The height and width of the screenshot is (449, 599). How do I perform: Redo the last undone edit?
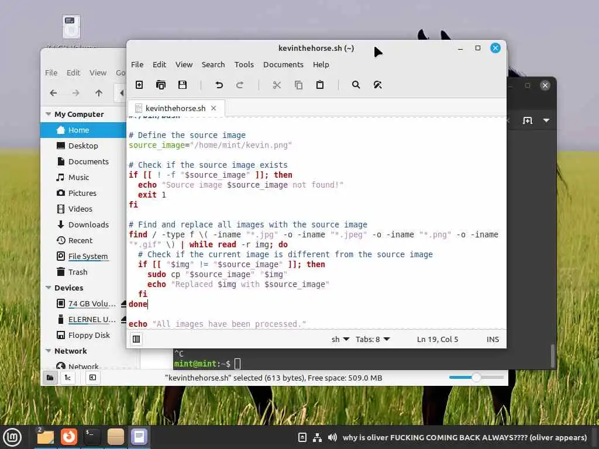pos(240,85)
